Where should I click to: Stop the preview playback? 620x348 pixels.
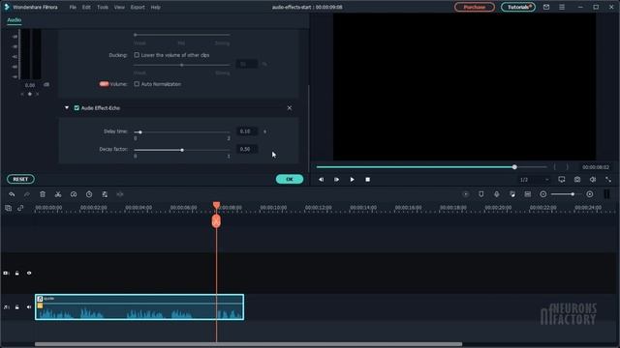[x=368, y=180]
